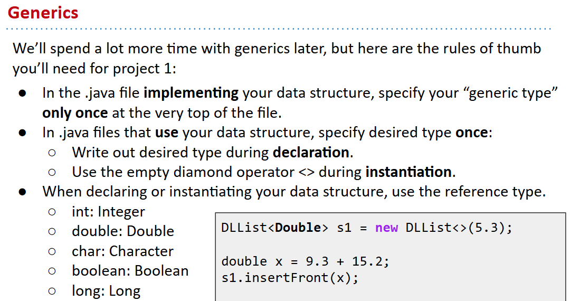The image size is (570, 301).
Task: Click the purple "new" keyword in code
Action: 386,228
